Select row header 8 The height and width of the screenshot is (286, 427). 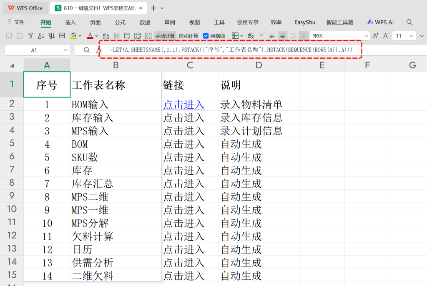[12, 183]
